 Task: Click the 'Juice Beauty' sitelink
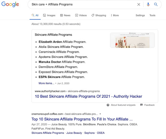(74, 133)
